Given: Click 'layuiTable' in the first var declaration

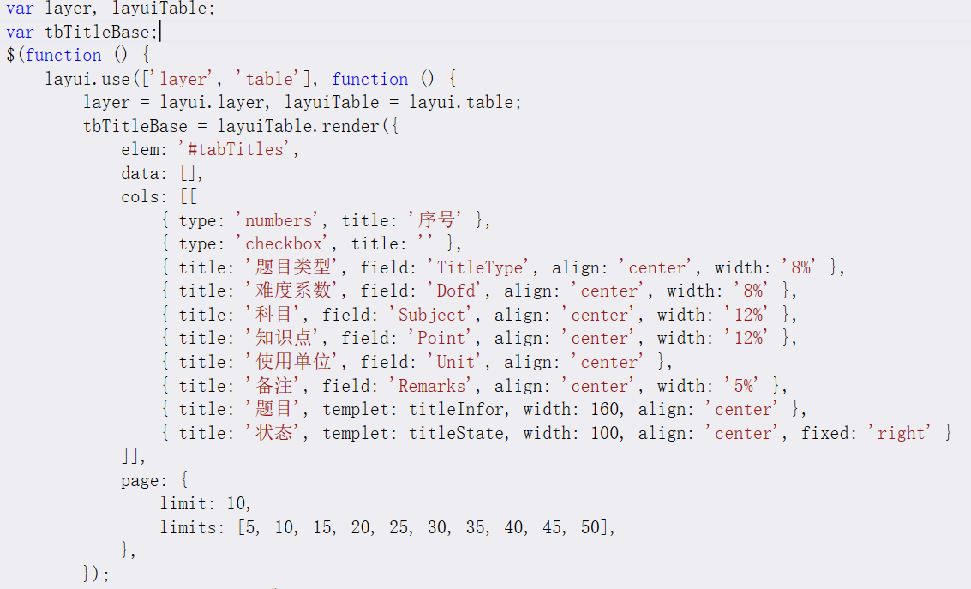Looking at the screenshot, I should (x=159, y=8).
